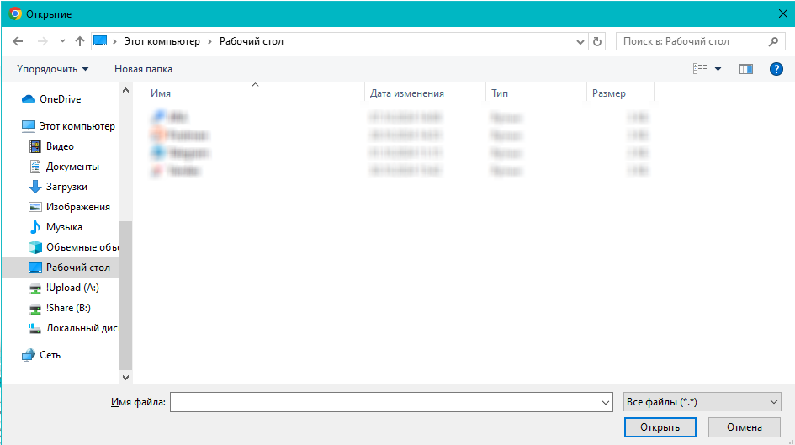Screen dimensions: 795x445
Task: Click the 'Музыка' note icon
Action: (x=35, y=227)
